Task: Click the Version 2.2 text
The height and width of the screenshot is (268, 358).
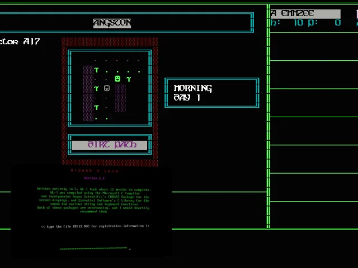Action: (x=94, y=178)
